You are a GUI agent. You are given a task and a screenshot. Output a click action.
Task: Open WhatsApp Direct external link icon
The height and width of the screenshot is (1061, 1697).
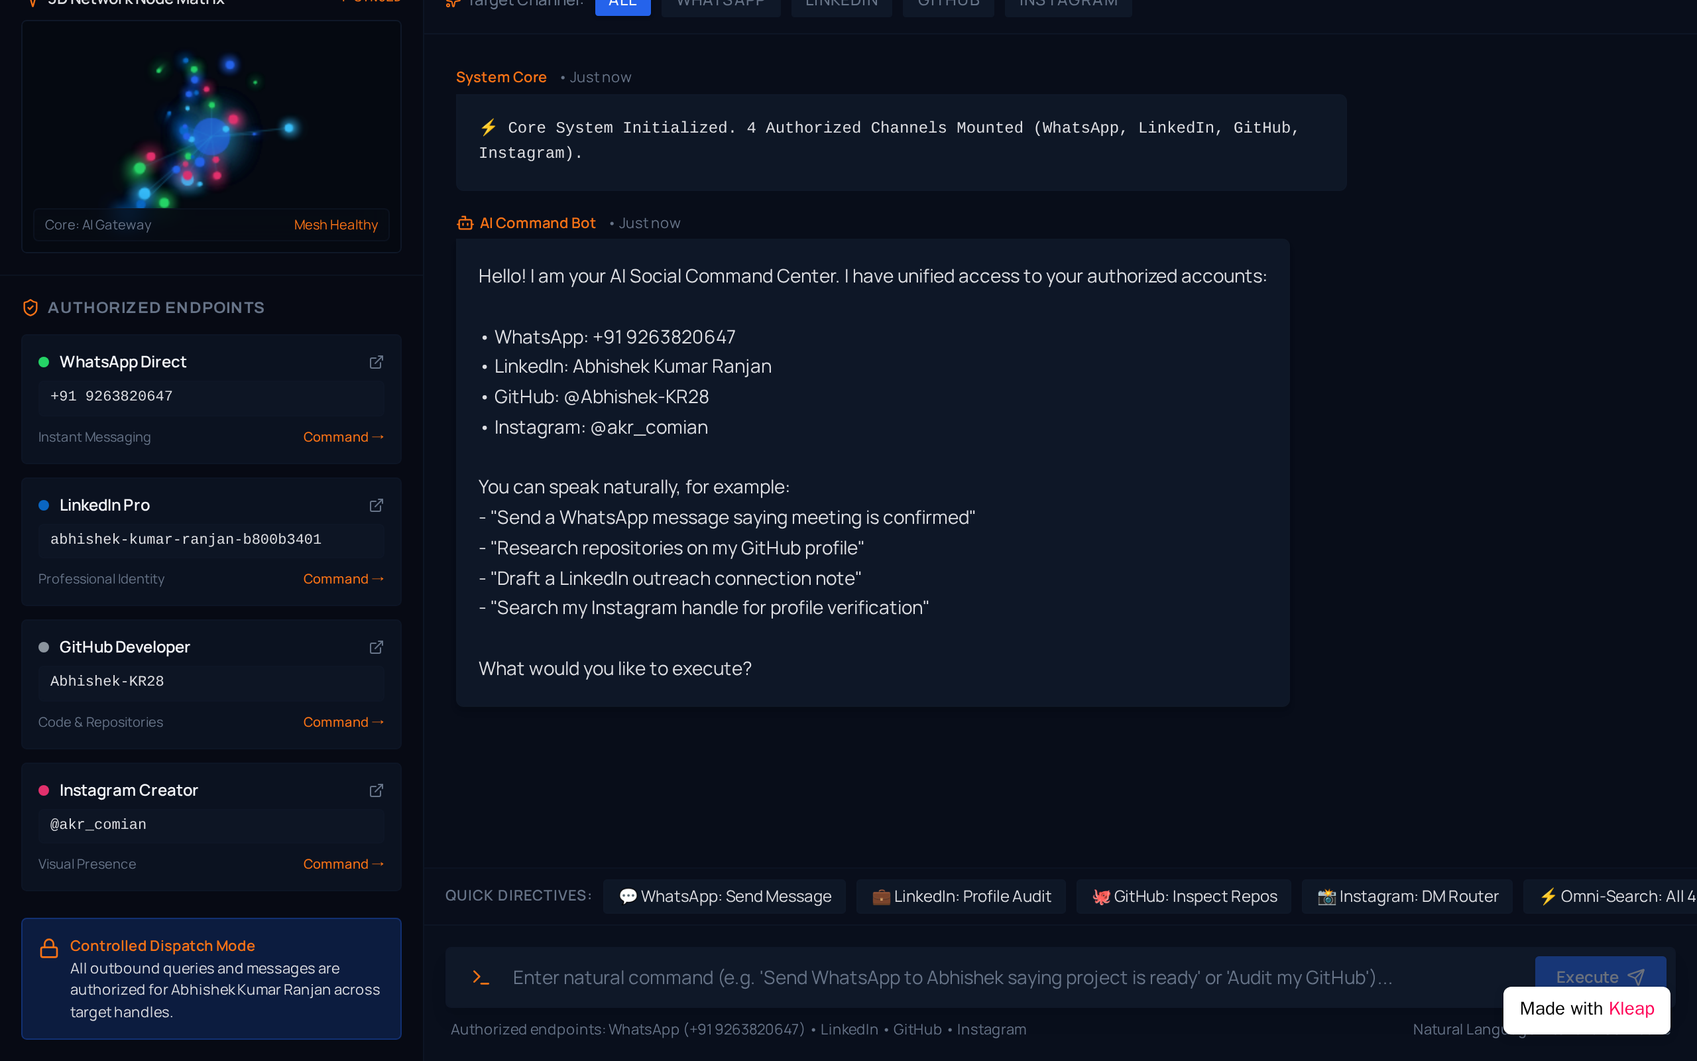377,362
